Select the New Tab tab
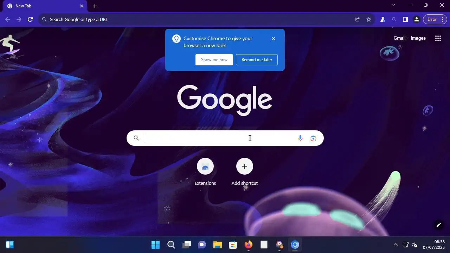The height and width of the screenshot is (253, 450). 45,6
